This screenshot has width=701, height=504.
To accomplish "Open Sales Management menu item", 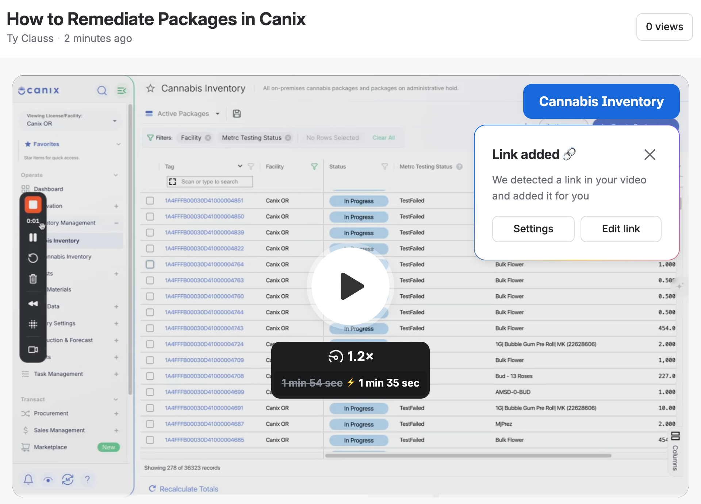I will pyautogui.click(x=59, y=430).
